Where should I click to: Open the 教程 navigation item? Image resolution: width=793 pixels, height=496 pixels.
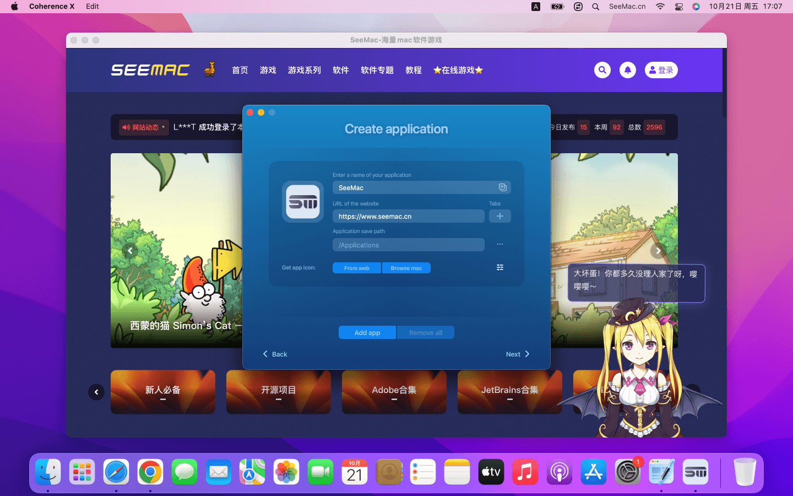tap(414, 70)
